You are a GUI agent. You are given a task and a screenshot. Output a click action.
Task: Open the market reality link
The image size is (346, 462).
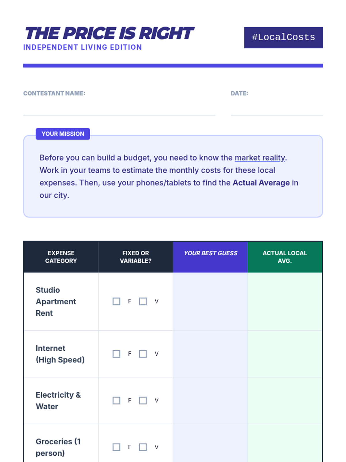click(x=260, y=158)
